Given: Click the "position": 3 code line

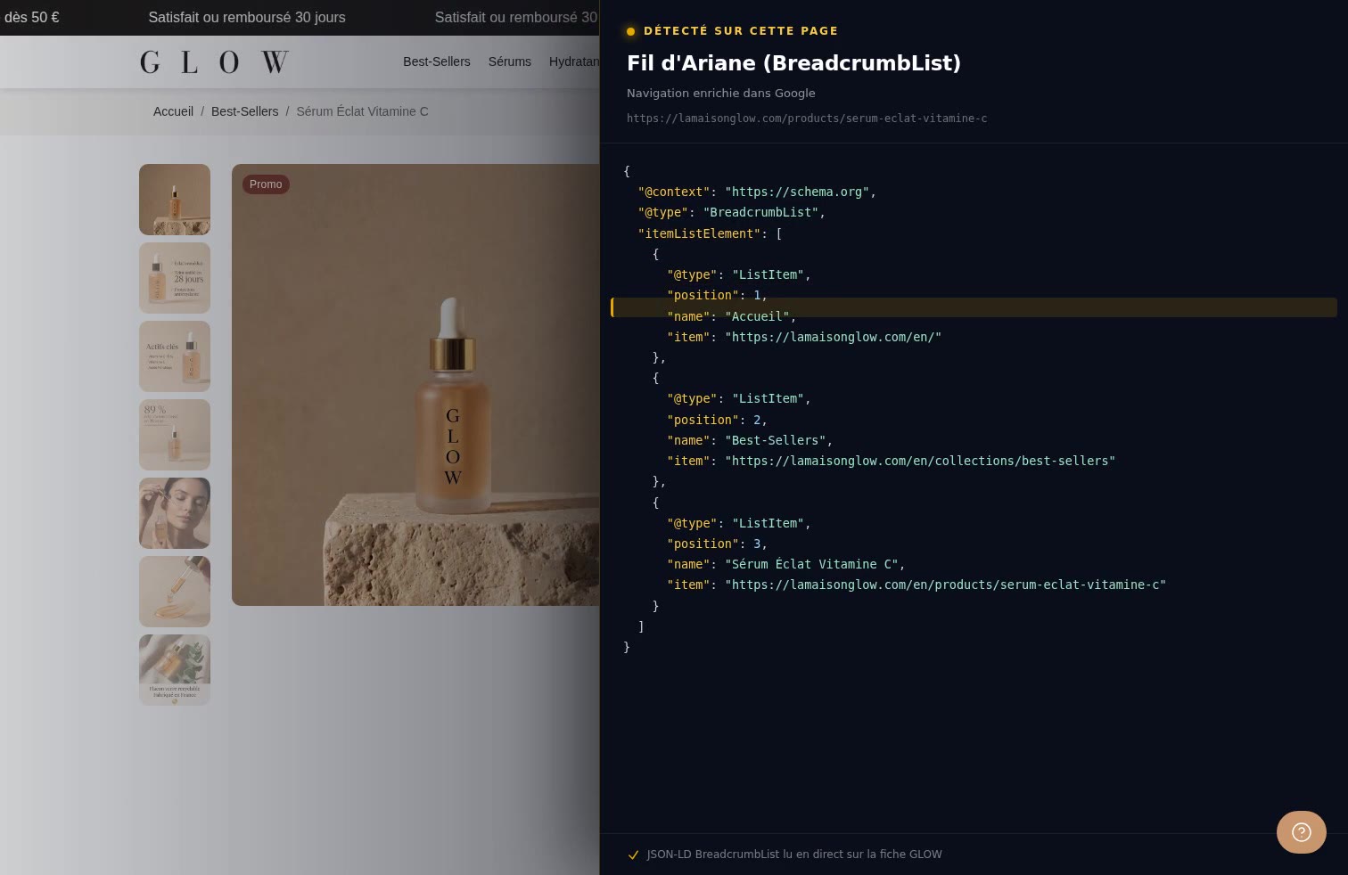Looking at the screenshot, I should pos(717,544).
